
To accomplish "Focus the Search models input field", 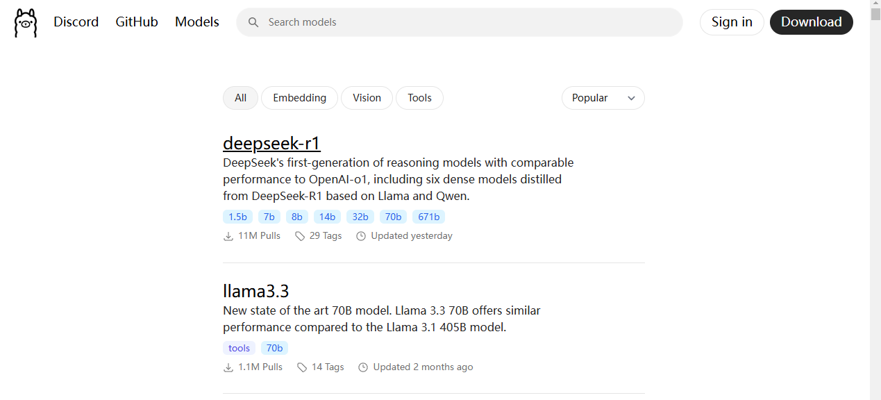I will pos(460,22).
